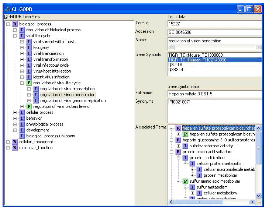Expand the regulation of viral transcription node
269x211 pixels.
click(x=29, y=89)
